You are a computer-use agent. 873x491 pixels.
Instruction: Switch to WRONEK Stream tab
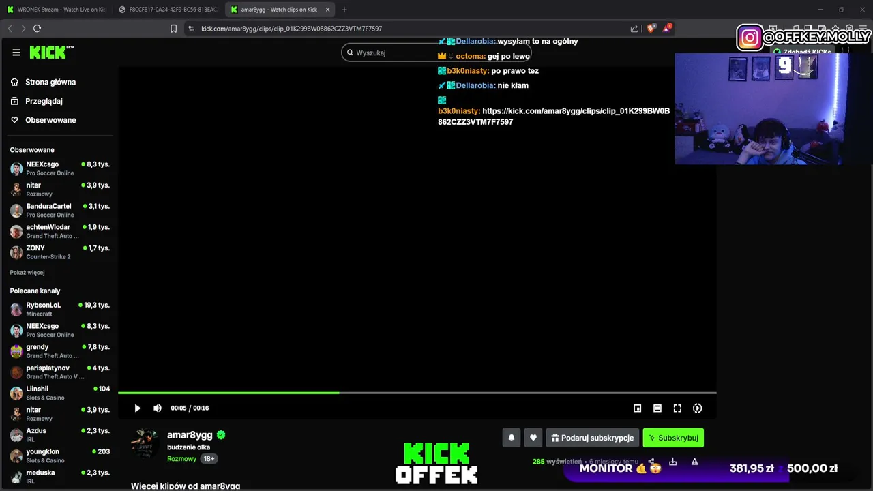tap(56, 10)
